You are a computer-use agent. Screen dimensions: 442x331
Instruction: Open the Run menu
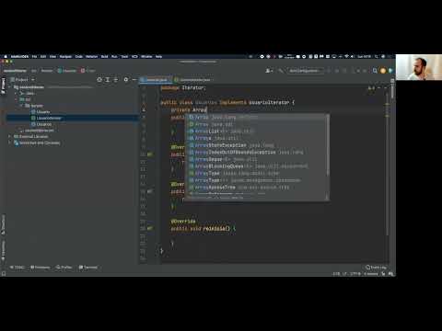click(x=114, y=57)
